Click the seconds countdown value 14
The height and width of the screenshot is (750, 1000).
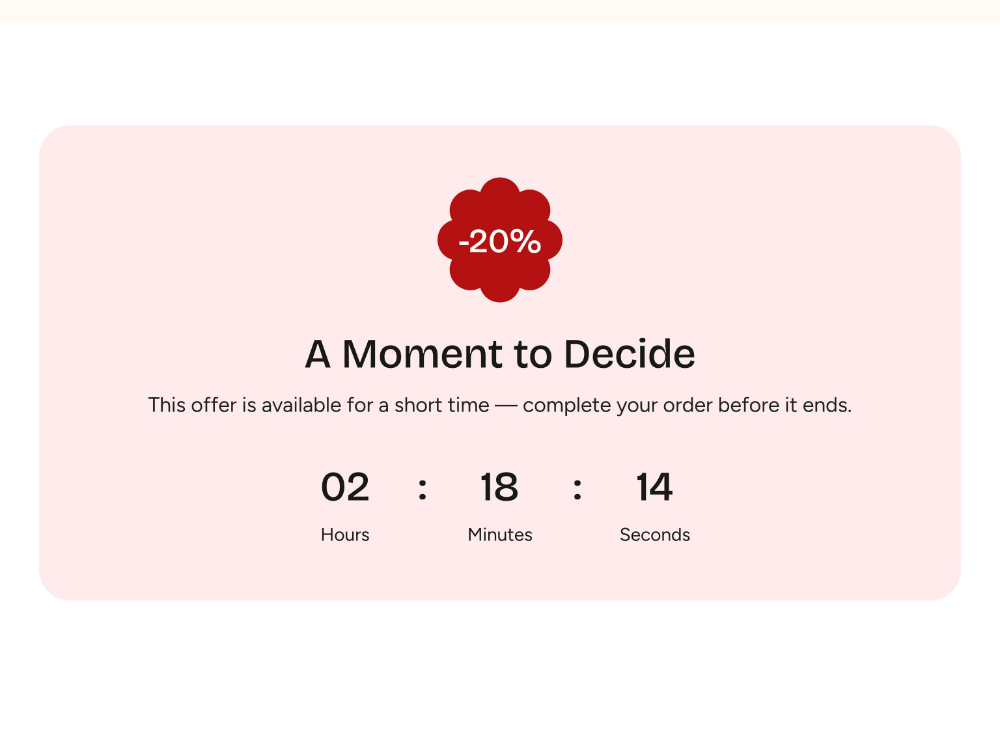(x=654, y=487)
